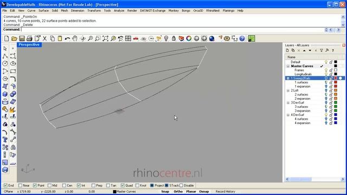Enable the Disable osnap checkbox

181,185
